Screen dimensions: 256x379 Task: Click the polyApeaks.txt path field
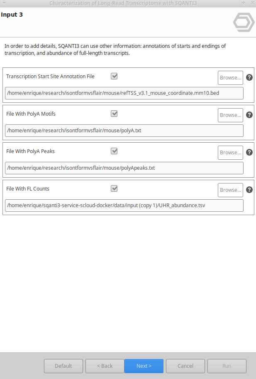tap(124, 168)
